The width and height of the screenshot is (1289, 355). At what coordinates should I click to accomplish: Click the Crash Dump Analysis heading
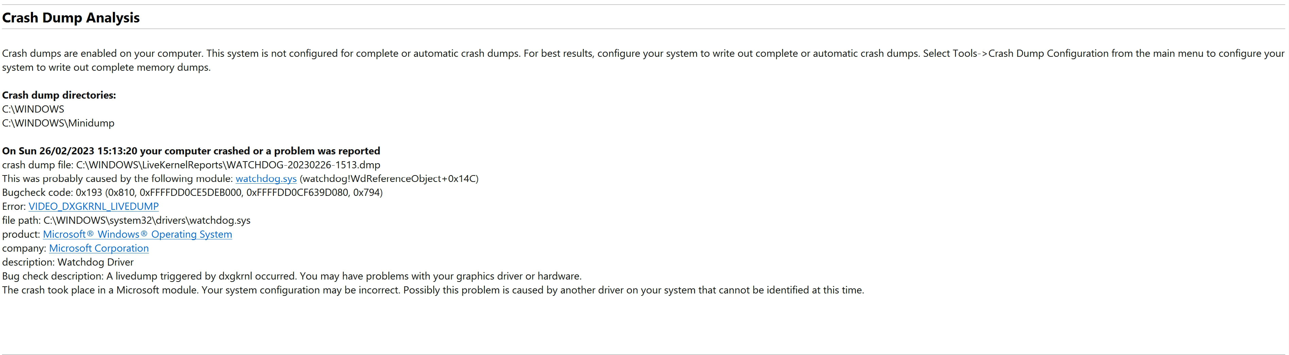tap(71, 18)
